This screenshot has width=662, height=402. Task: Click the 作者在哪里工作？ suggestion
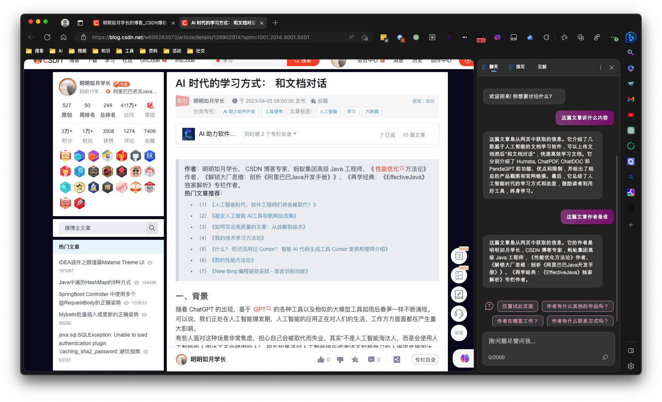pyautogui.click(x=517, y=321)
